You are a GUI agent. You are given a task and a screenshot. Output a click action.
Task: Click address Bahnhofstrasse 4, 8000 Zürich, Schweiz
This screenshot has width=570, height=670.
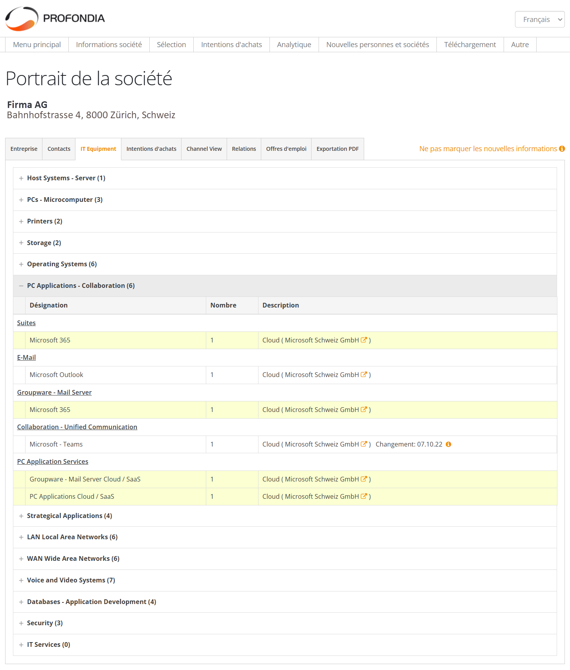coord(91,115)
